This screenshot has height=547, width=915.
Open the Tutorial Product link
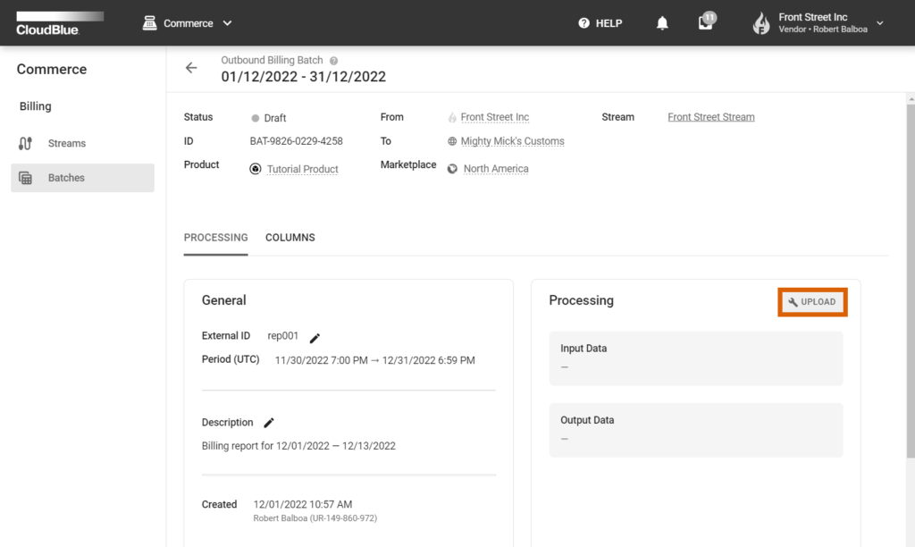[x=302, y=169]
